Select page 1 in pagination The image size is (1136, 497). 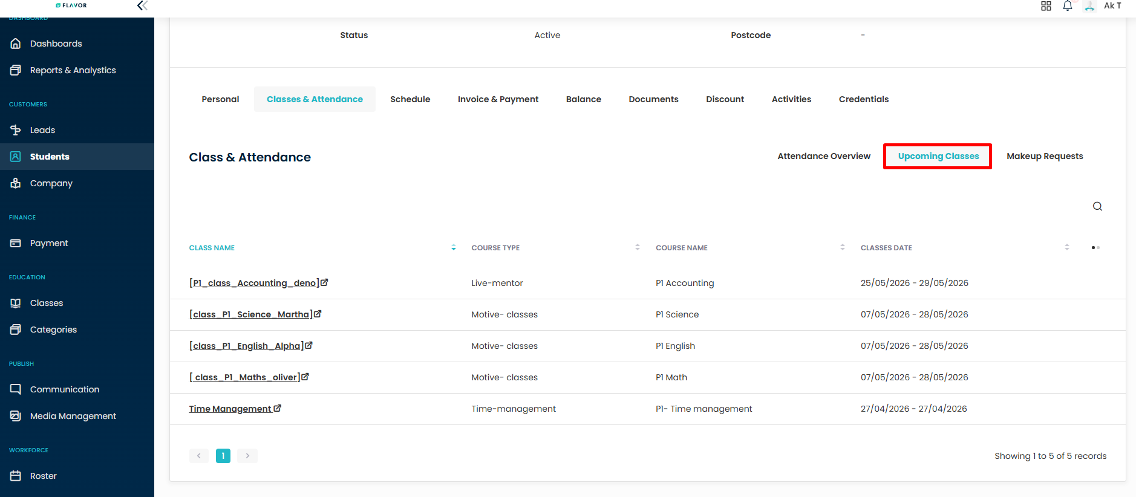pyautogui.click(x=223, y=456)
